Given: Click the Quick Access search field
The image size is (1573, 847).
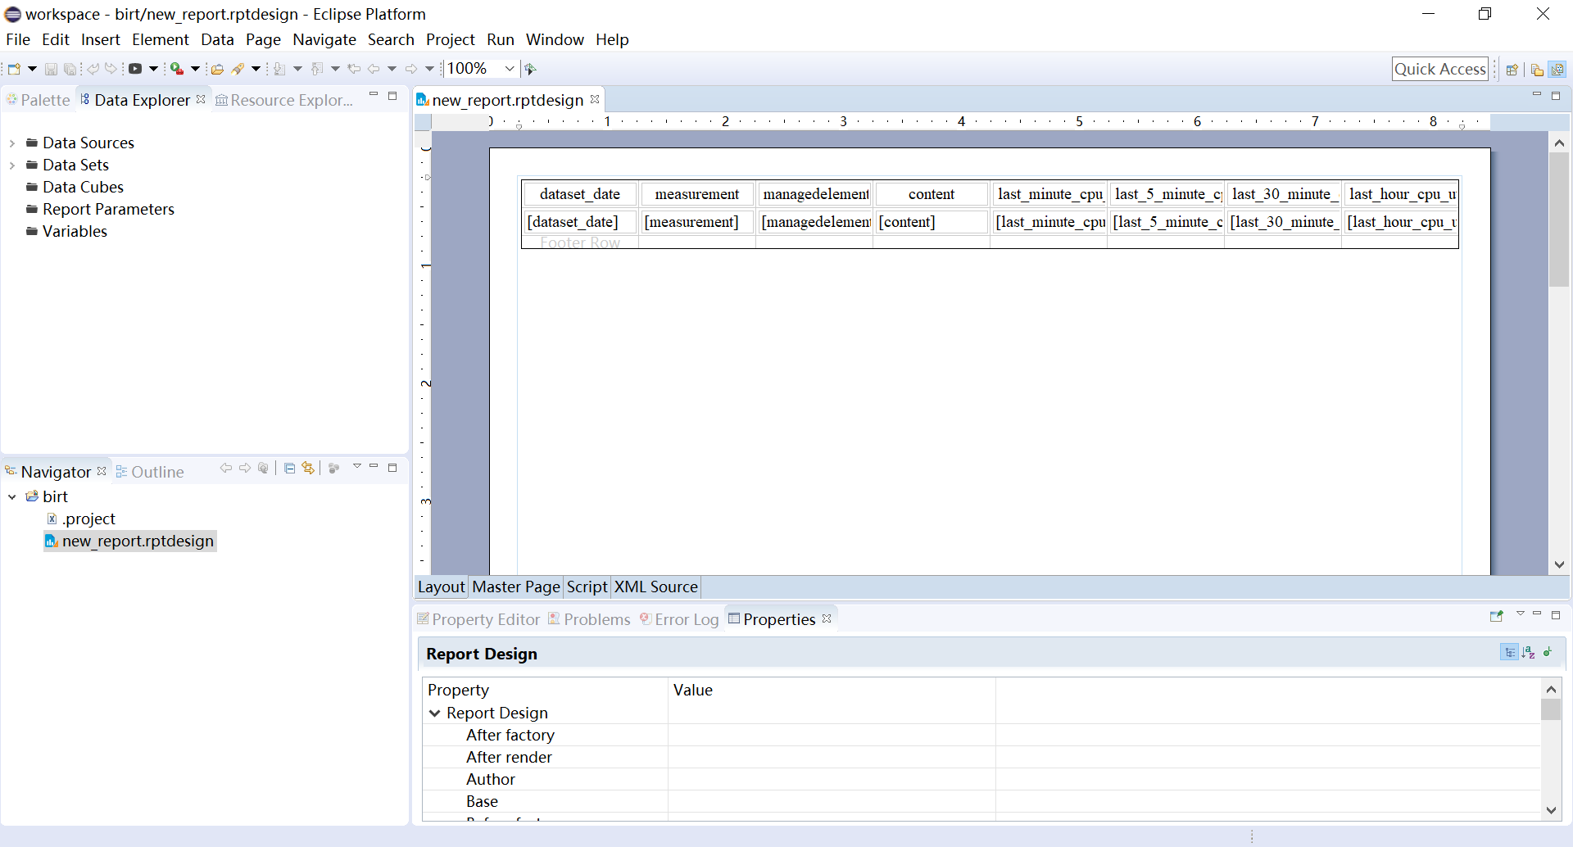Looking at the screenshot, I should [1439, 70].
